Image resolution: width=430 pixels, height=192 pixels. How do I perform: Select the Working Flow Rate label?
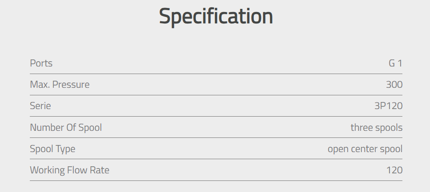pyautogui.click(x=69, y=170)
